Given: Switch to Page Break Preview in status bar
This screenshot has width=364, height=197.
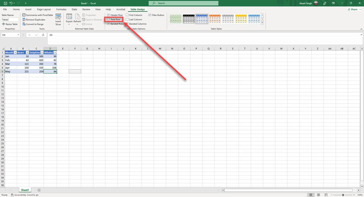Looking at the screenshot, I should [326, 195].
